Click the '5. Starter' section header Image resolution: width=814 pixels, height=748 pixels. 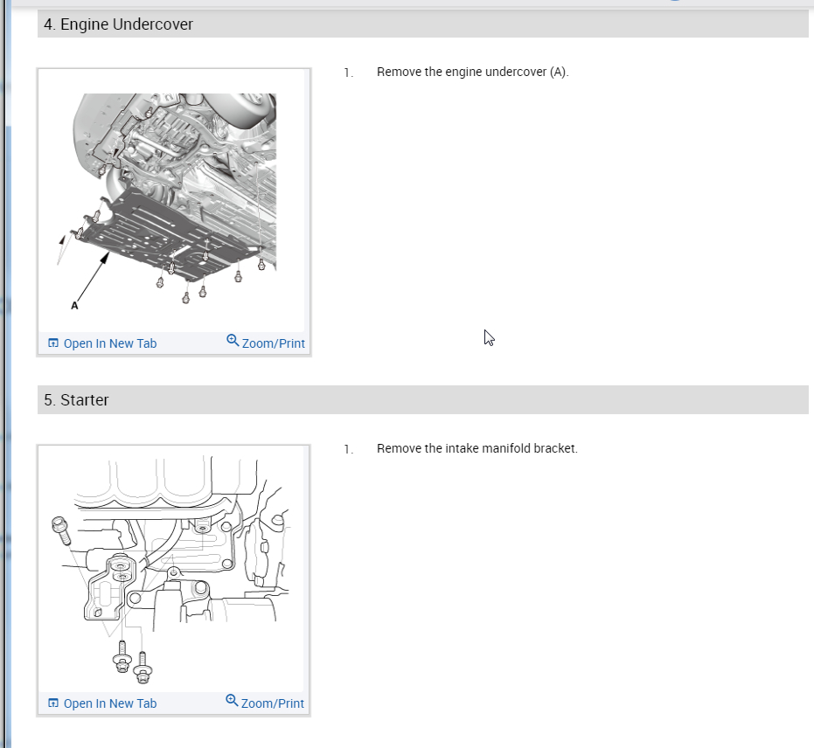(x=422, y=400)
